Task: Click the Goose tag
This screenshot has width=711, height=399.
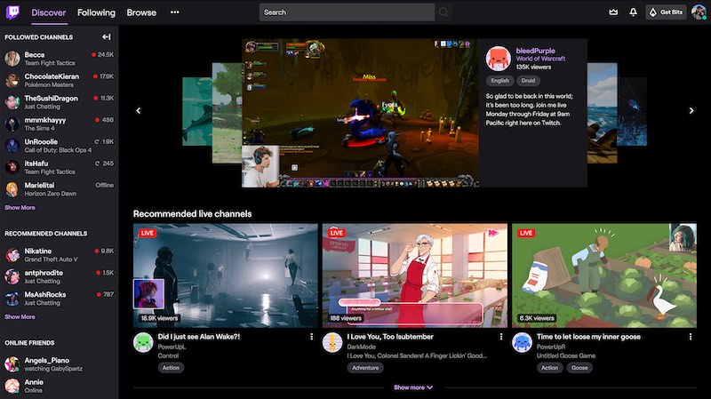Action: pyautogui.click(x=579, y=368)
